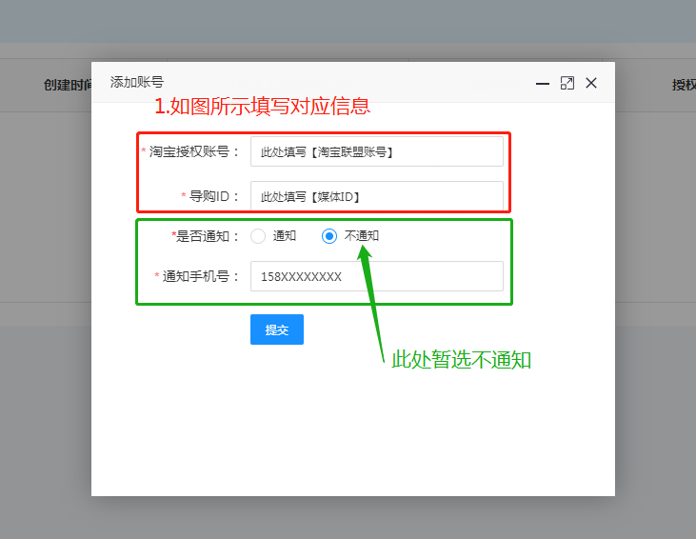Viewport: 696px width, 539px height.
Task: Click the 通知手机号 field label
Action: (x=201, y=277)
